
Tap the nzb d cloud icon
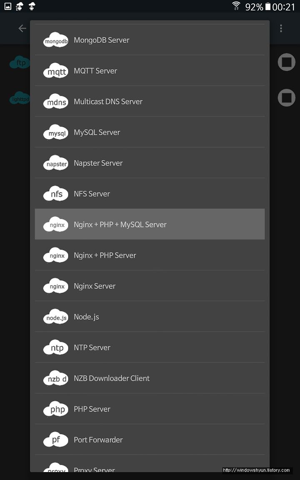tap(56, 378)
